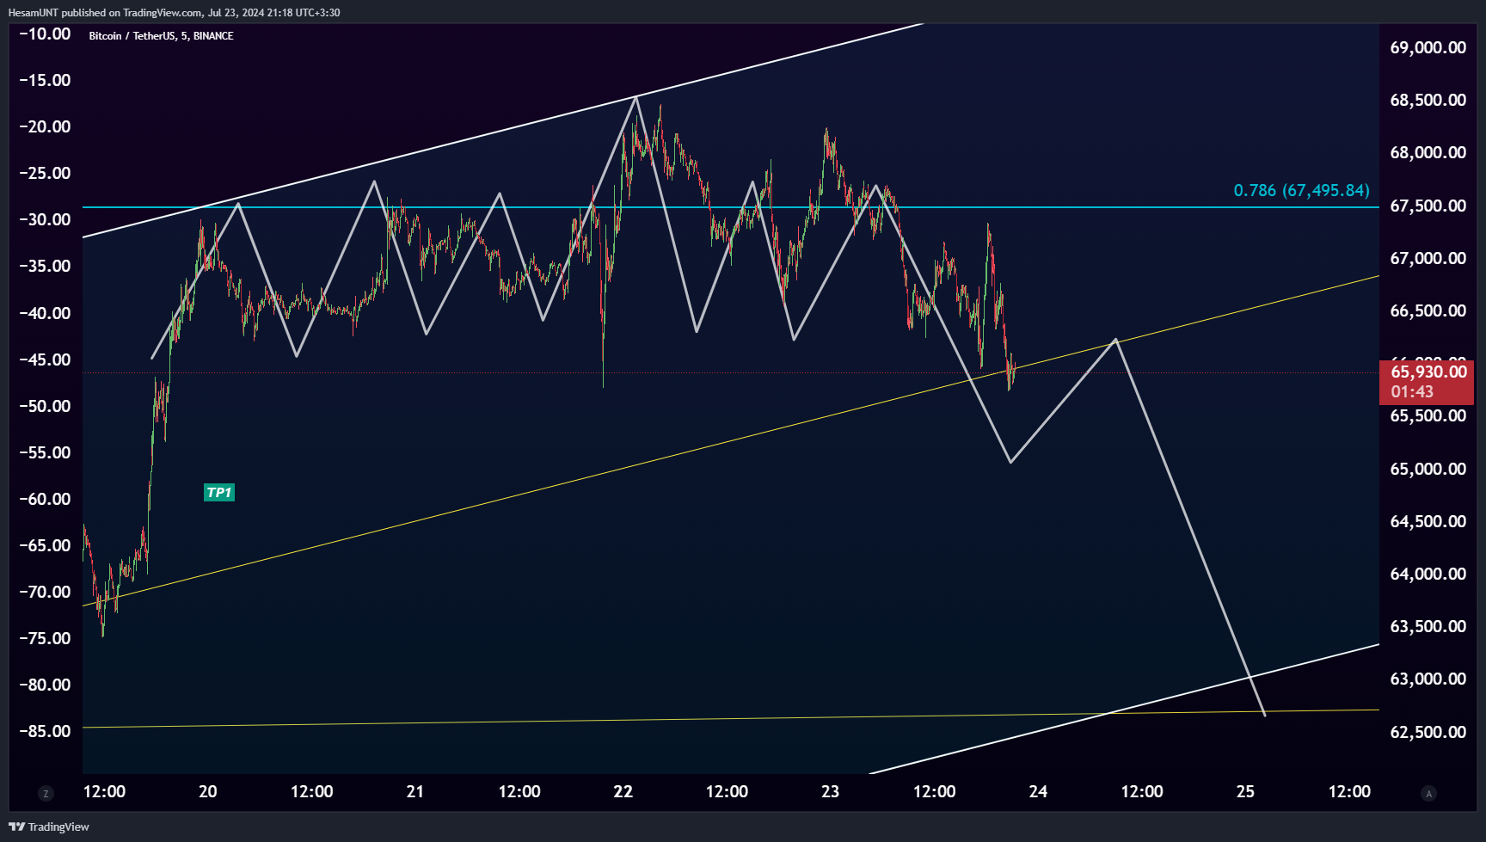Click the Bitcoin / TetherUS, 5, BINANCE title
The height and width of the screenshot is (842, 1486).
(x=161, y=36)
